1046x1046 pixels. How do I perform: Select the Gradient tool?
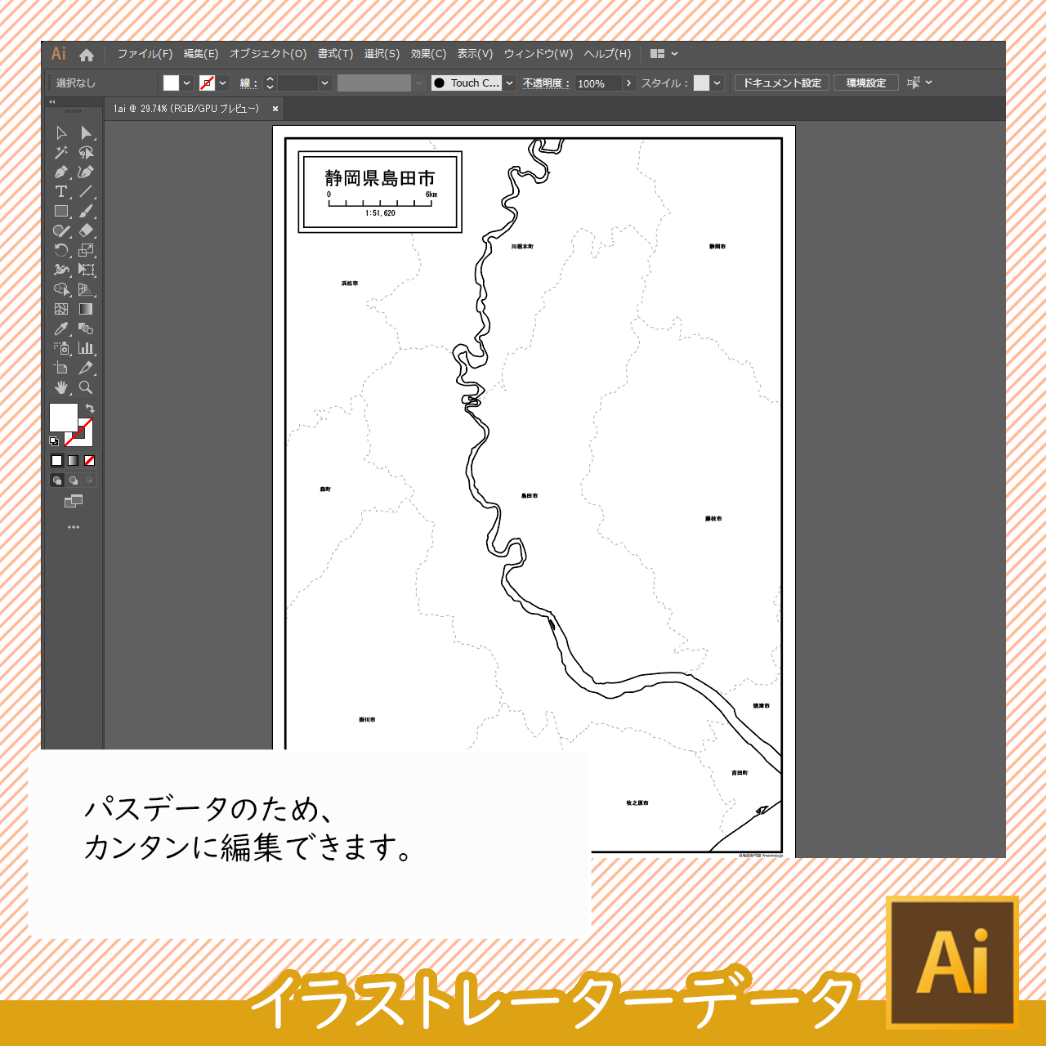pos(86,309)
